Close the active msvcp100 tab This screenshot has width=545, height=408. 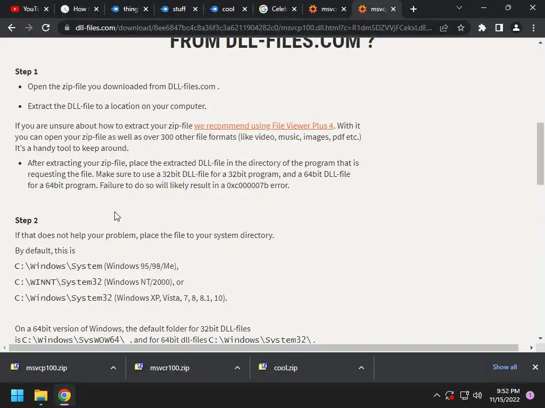tap(393, 9)
